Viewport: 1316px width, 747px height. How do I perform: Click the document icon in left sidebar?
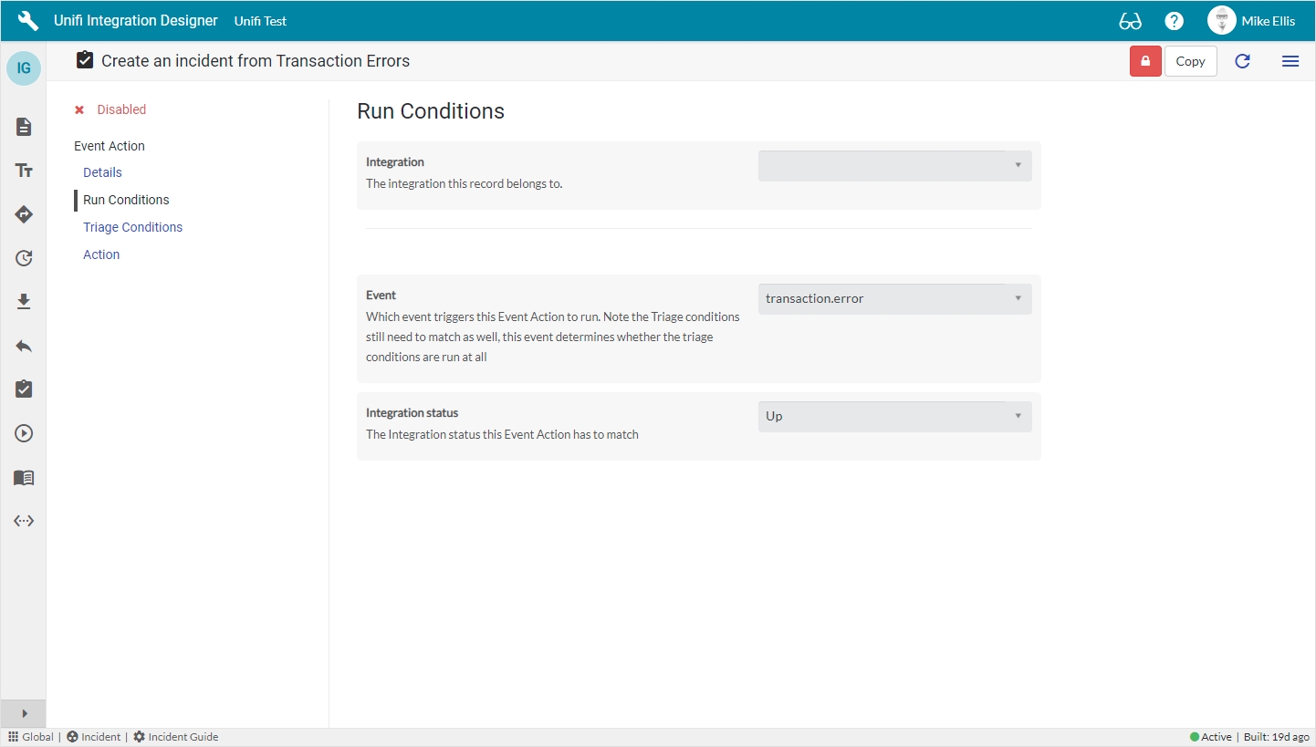(24, 127)
